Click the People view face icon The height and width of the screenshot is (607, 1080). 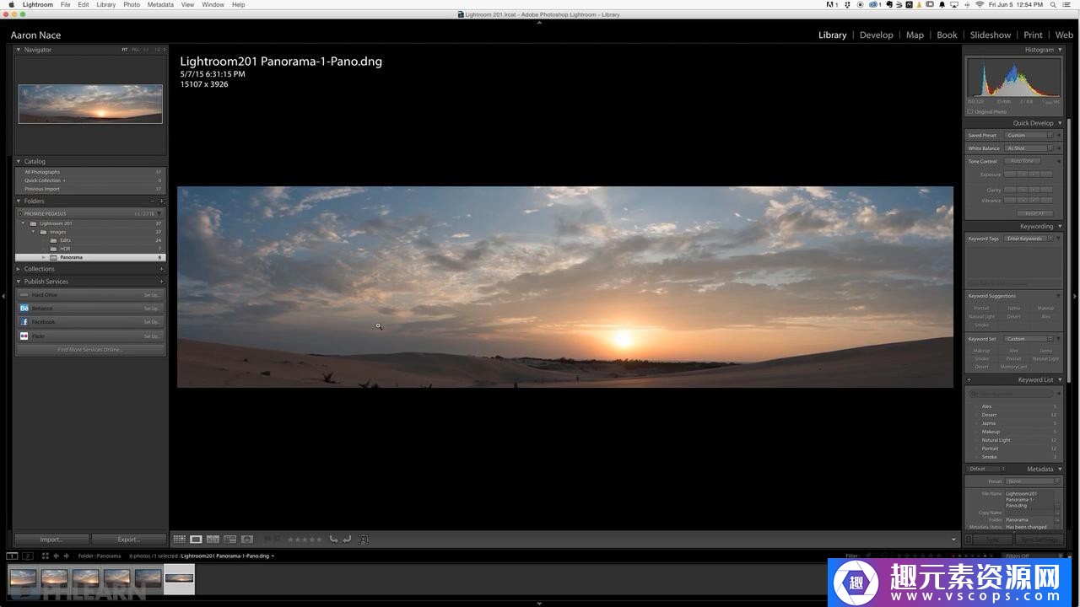[x=246, y=540]
